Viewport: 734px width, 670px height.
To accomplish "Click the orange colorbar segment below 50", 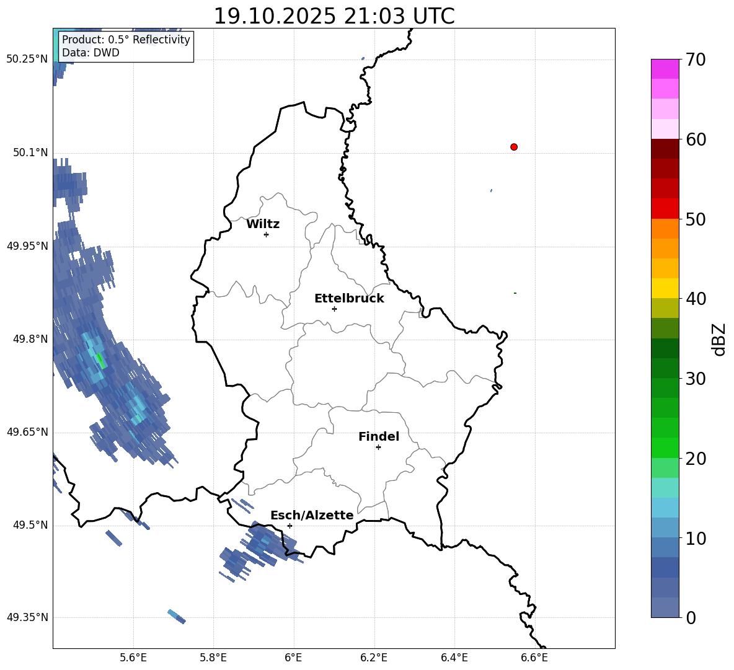I will (x=665, y=228).
